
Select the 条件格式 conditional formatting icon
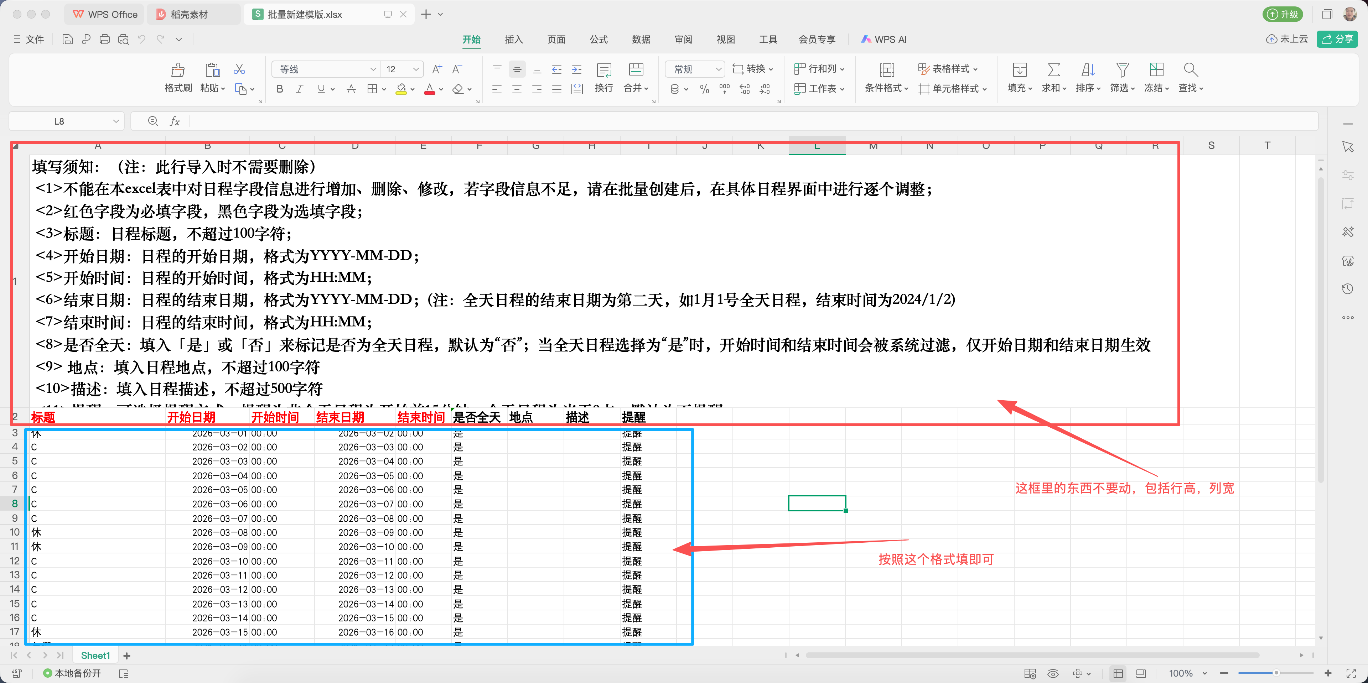click(886, 78)
